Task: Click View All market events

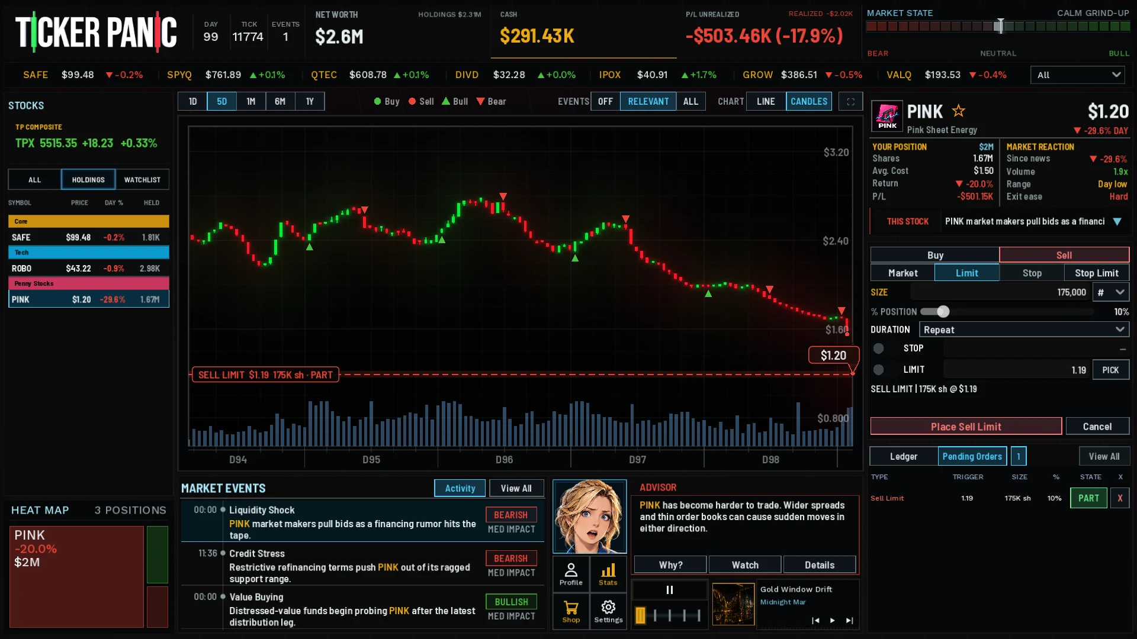Action: point(516,488)
